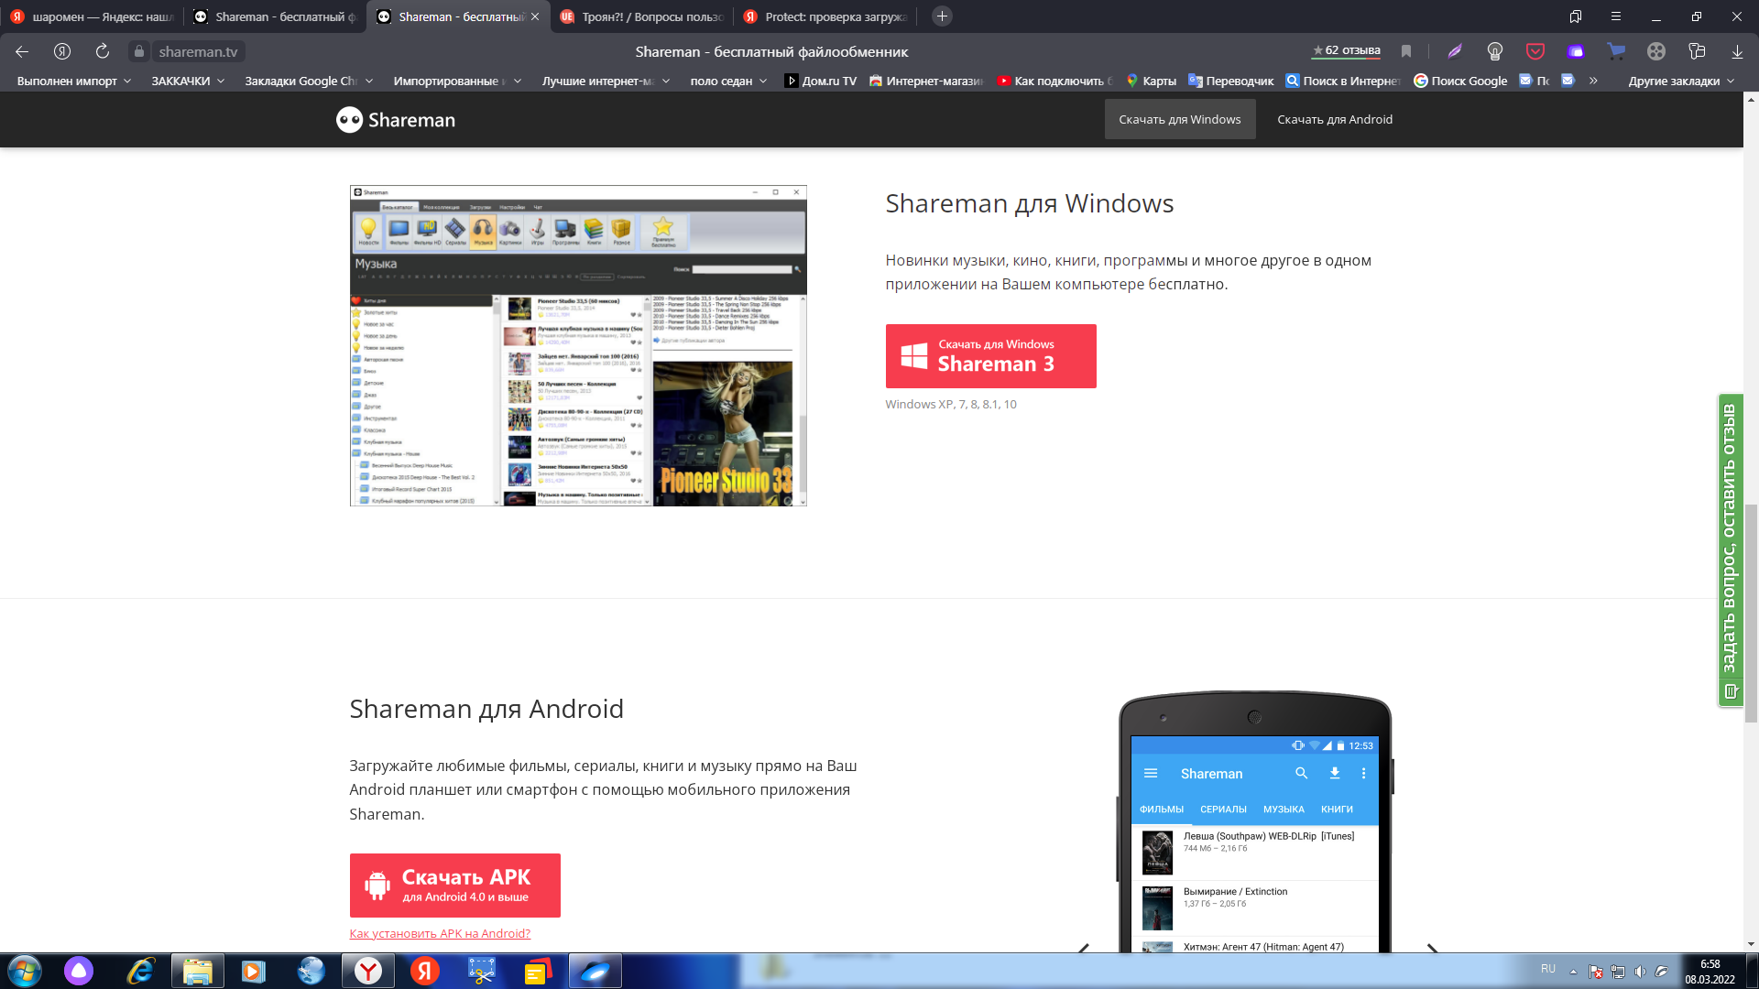This screenshot has width=1759, height=989.
Task: Expand the 'Выполнен импорт' bookmarks folder
Action: [x=74, y=81]
